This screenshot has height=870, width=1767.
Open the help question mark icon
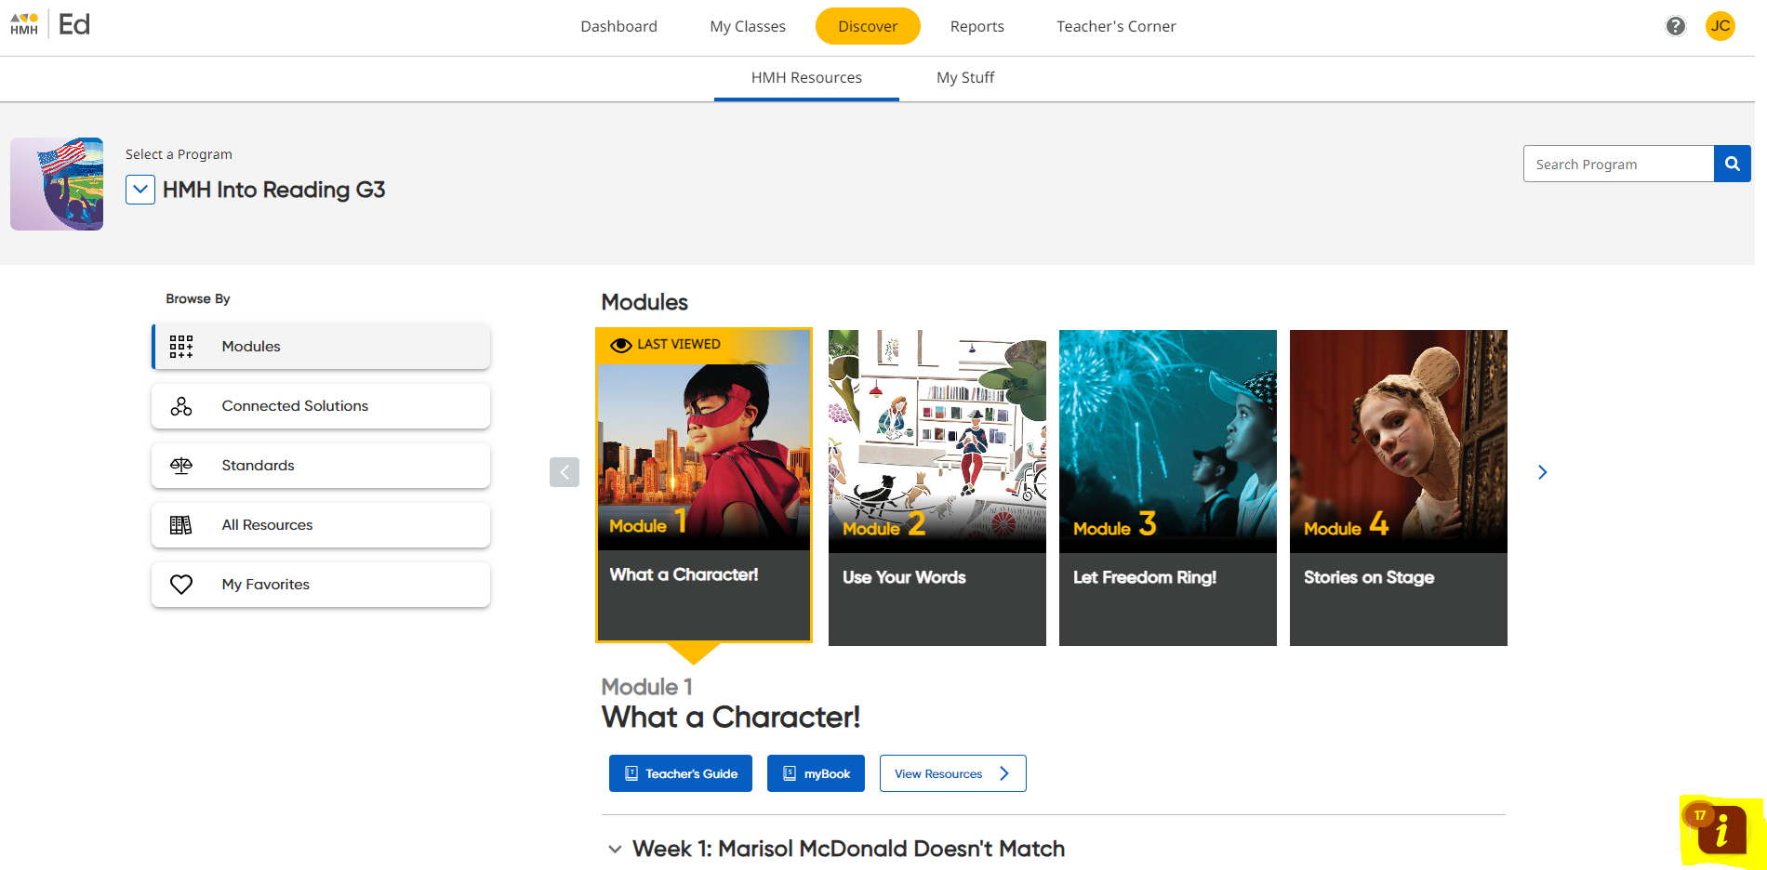(1675, 26)
